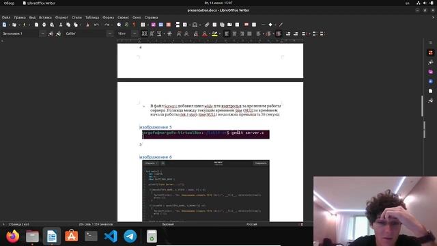Create a new document from the toolbar
Image resolution: width=437 pixels, height=246 pixels.
click(x=4, y=25)
